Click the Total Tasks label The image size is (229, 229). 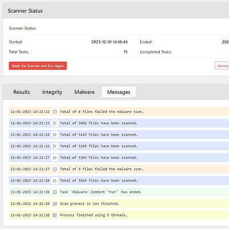[19, 52]
